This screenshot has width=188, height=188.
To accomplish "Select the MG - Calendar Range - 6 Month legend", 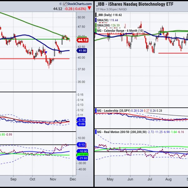I will (x=120, y=31).
